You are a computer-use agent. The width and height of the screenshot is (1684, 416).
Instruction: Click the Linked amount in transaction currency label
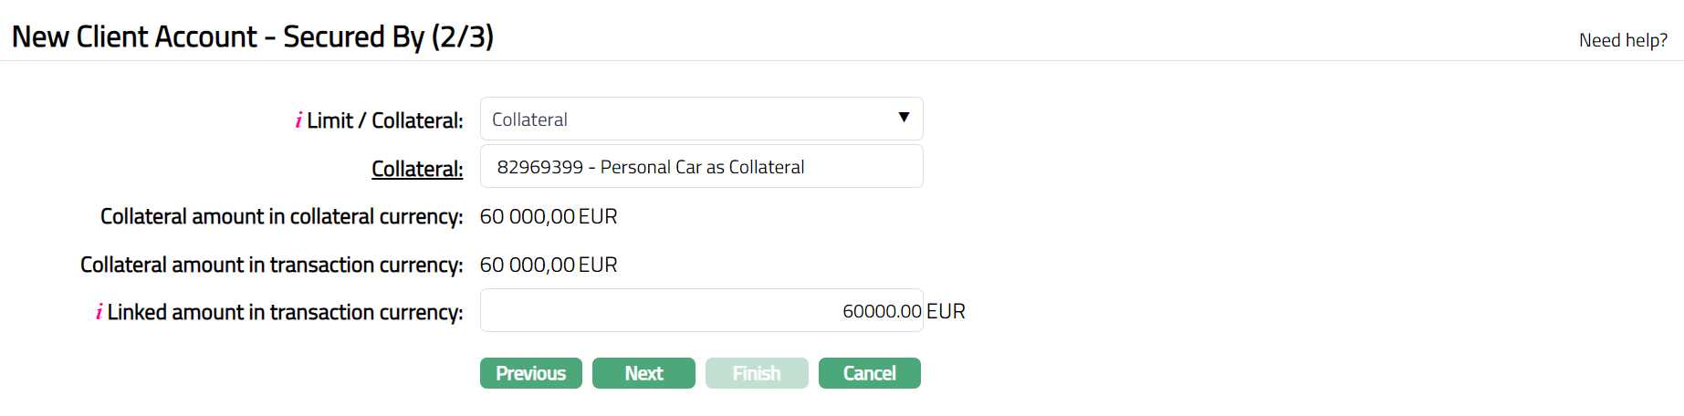285,313
